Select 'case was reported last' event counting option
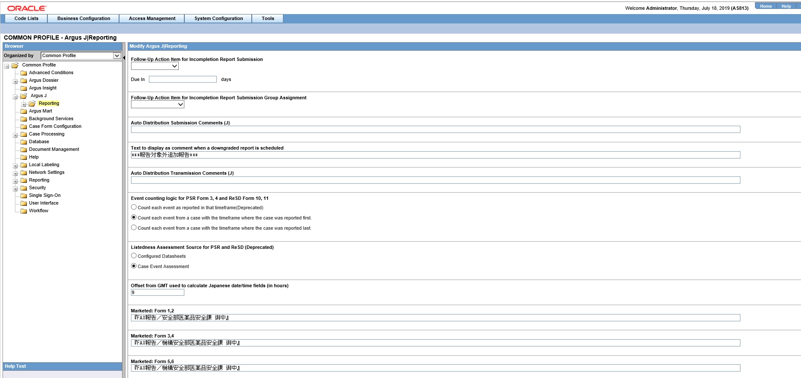The image size is (801, 378). (x=134, y=228)
